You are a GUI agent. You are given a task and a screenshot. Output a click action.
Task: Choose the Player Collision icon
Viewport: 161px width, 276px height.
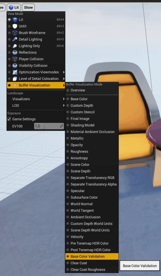15,59
